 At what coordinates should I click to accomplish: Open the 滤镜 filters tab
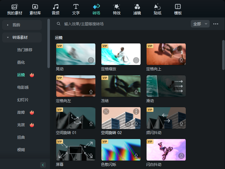point(137,9)
